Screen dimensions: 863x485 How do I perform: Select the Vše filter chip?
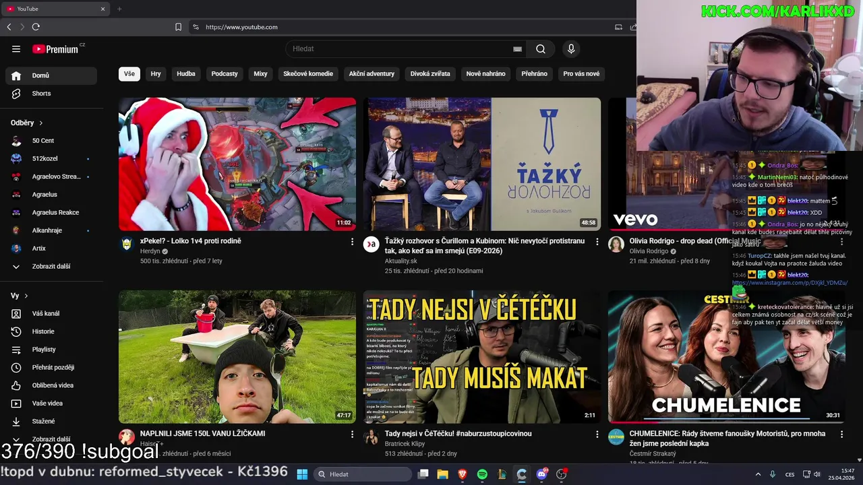(129, 73)
